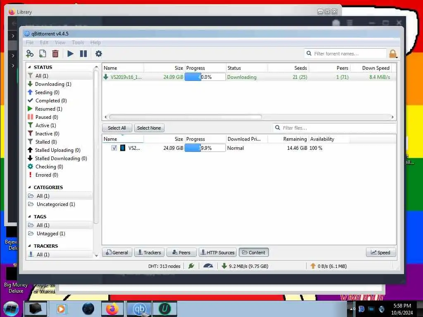
Task: Focus the Filter files field
Action: (x=335, y=128)
